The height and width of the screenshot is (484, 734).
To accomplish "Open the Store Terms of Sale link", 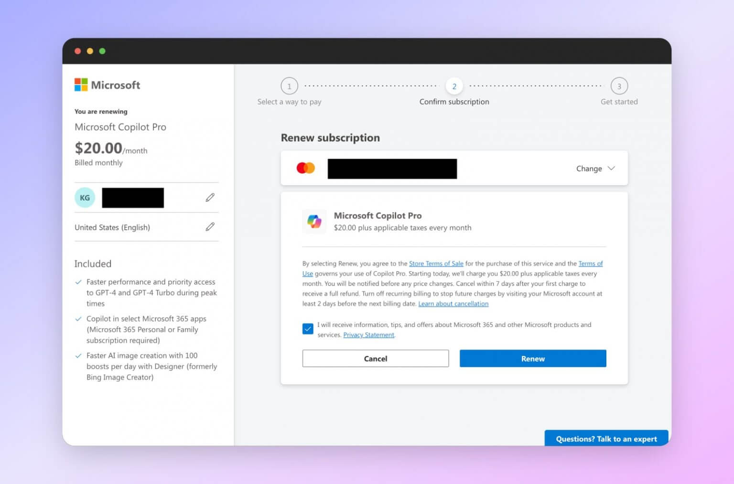I will (436, 263).
